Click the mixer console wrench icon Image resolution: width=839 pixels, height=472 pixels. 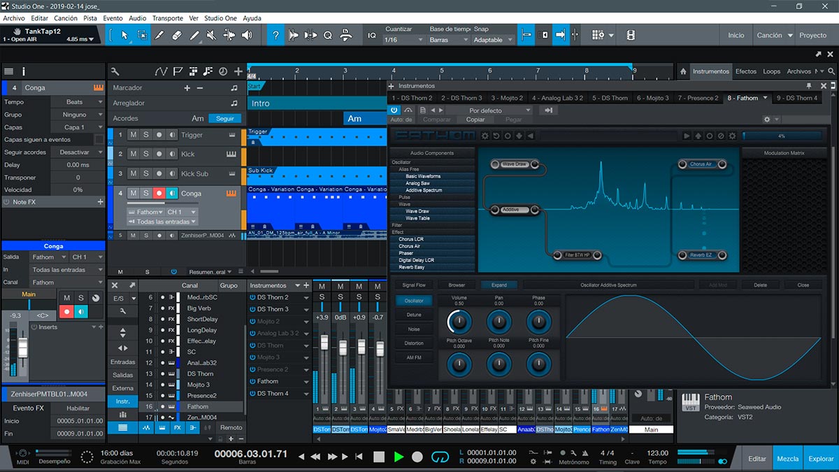coord(123,310)
